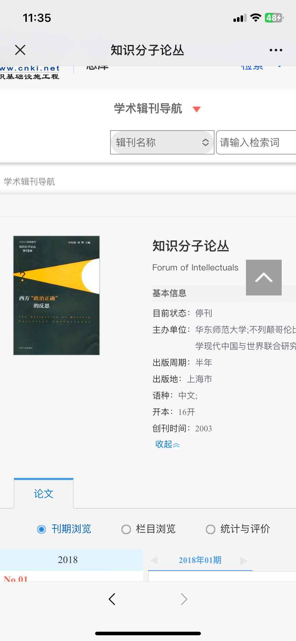Viewport: 296px width, 641px height.
Task: Close the page with the X icon
Action: point(20,50)
